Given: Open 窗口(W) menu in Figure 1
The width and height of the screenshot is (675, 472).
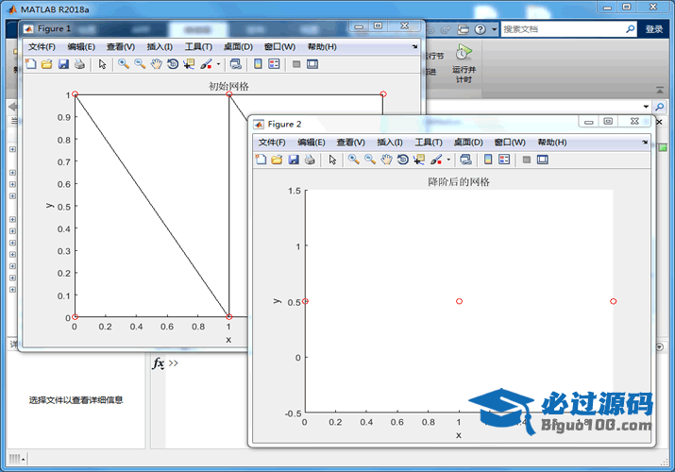Looking at the screenshot, I should click(279, 47).
